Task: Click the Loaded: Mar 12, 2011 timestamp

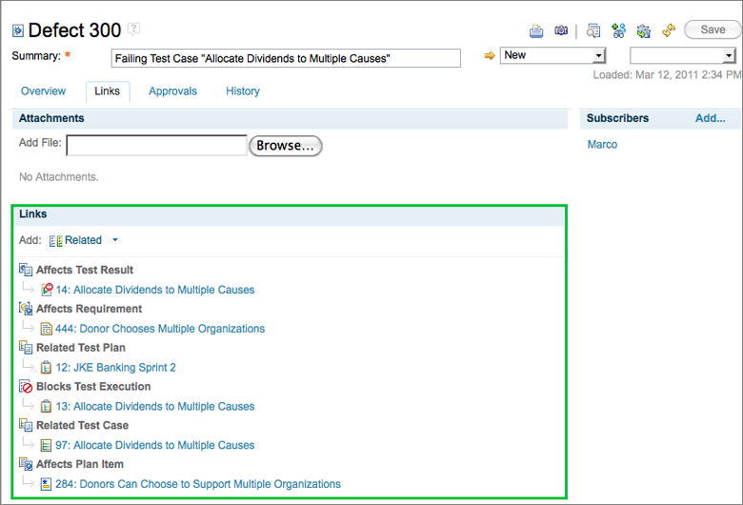Action: coord(667,75)
